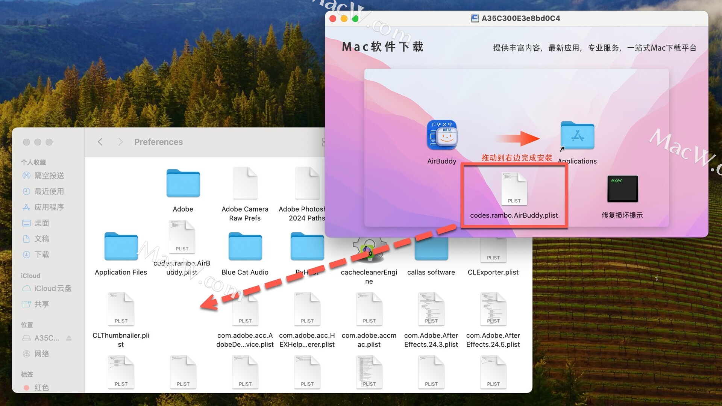Open 最近使用 (Recents) in sidebar

44,191
